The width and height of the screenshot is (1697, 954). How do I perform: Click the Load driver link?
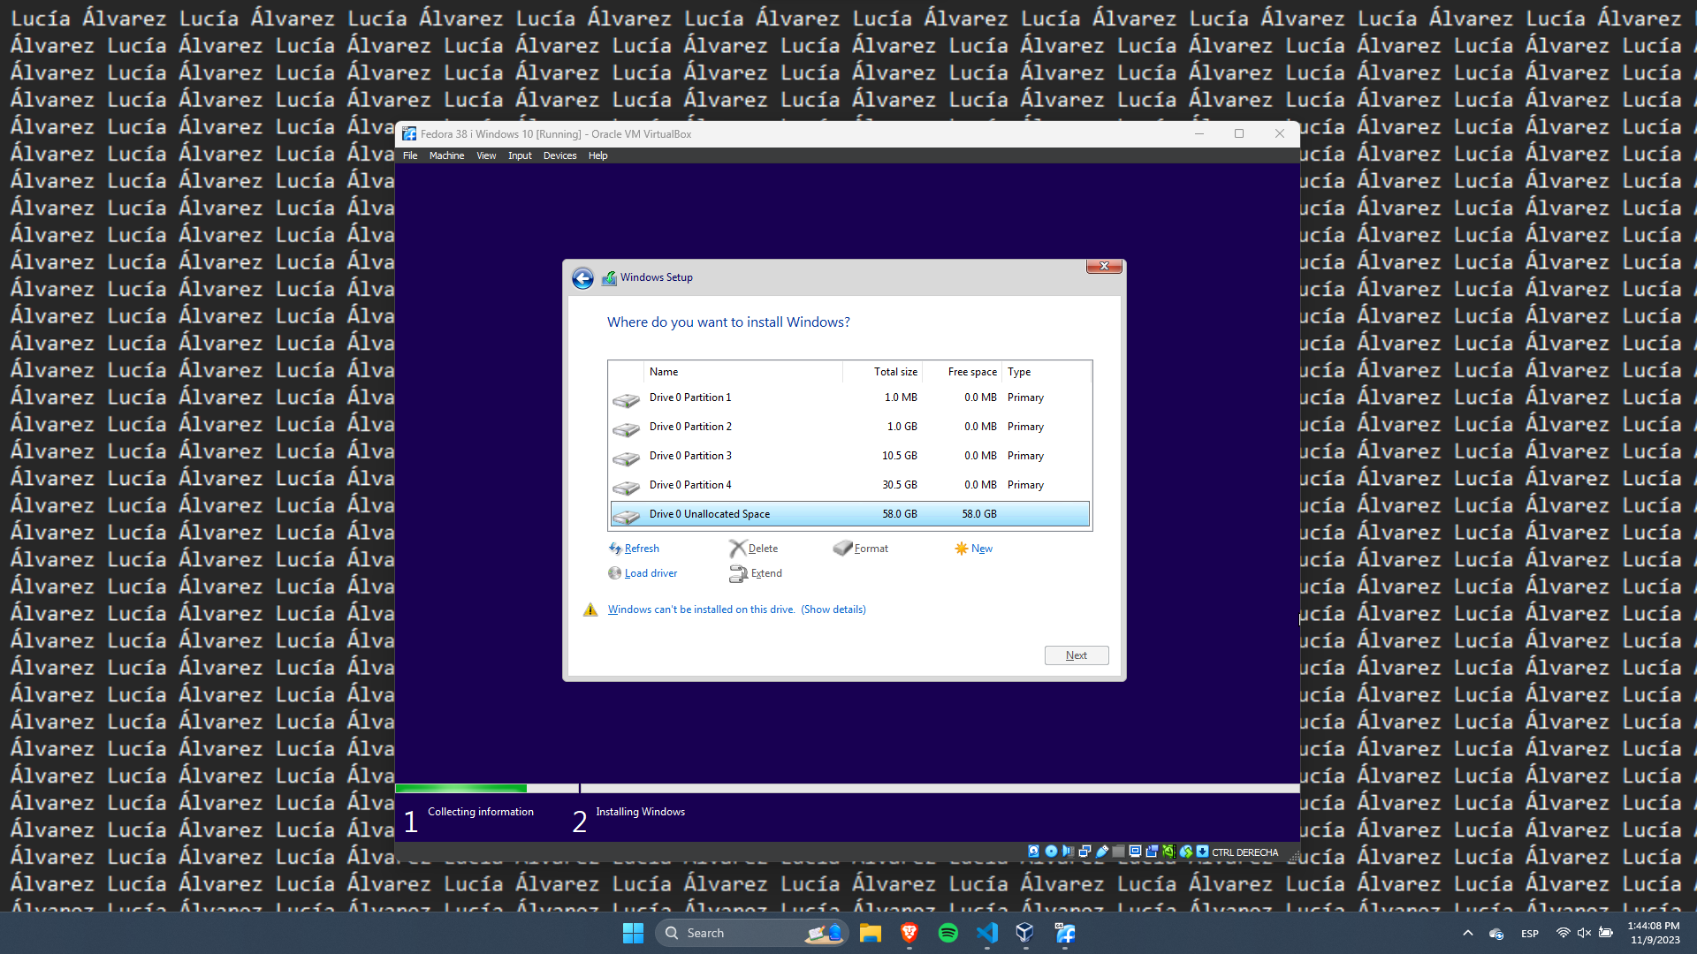tap(651, 573)
